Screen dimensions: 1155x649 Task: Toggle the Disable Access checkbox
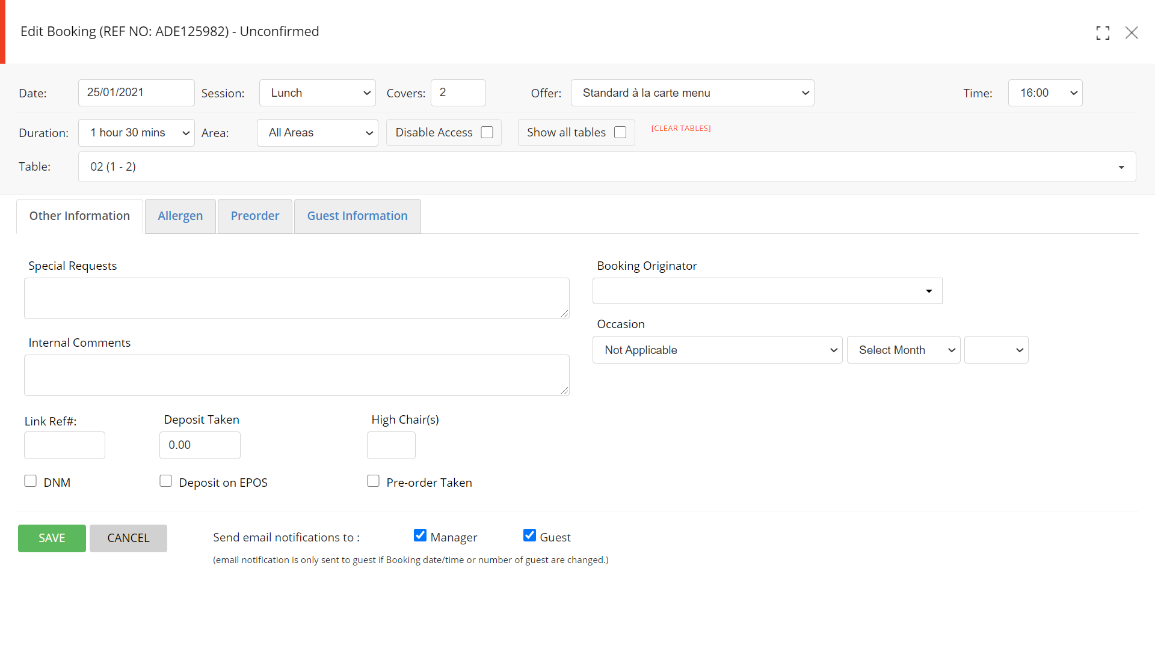tap(487, 132)
